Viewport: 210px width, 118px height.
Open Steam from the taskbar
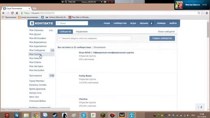coord(55,115)
